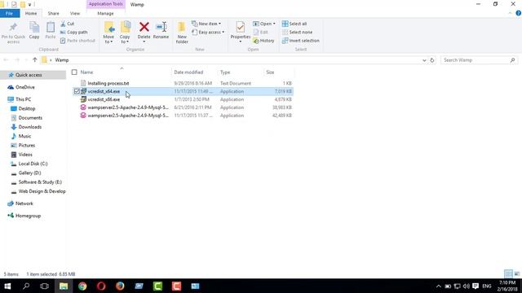Toggle the select-all checkbox in Name header
Screen dimensions: 522x293
pos(74,72)
